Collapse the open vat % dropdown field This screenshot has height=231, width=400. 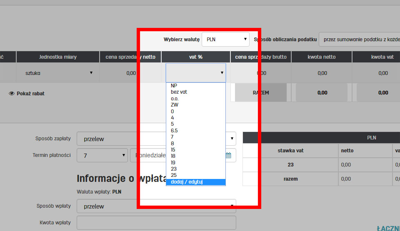(x=196, y=73)
